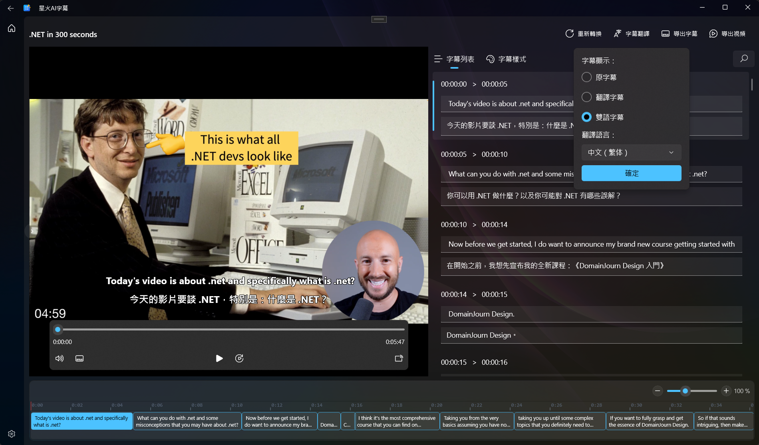Switch to the 字幕樣式 tab
The width and height of the screenshot is (759, 445).
click(506, 59)
